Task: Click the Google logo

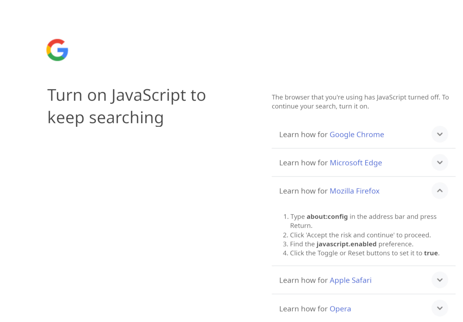Action: point(57,50)
